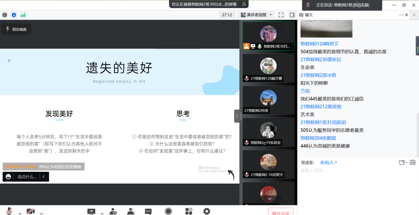
Task: Open the invite participants icon
Action: click(113, 211)
